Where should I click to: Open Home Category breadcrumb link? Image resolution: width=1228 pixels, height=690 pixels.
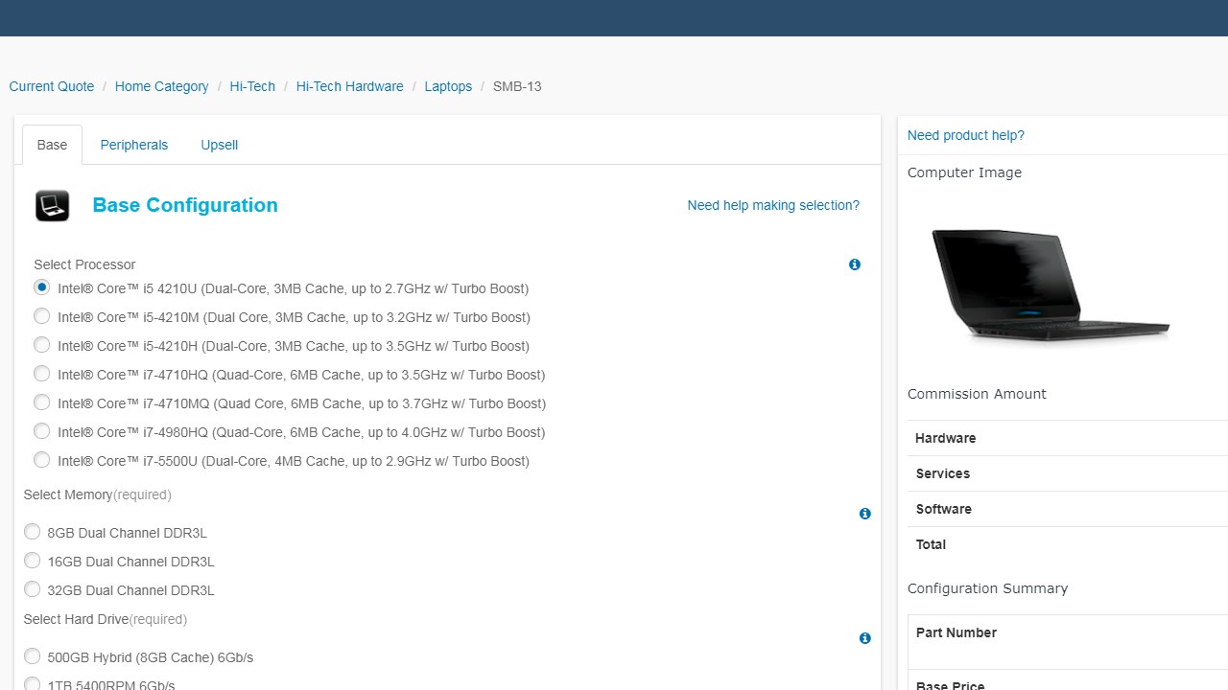point(162,86)
